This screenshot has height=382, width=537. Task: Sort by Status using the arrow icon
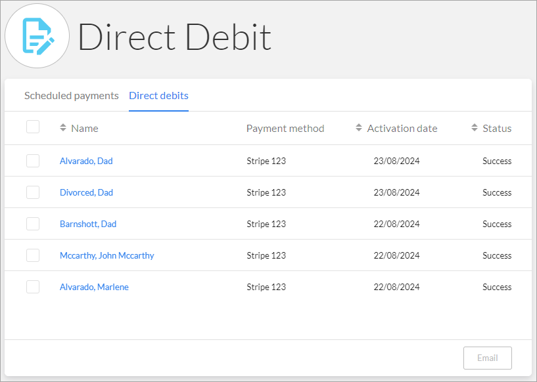[x=475, y=127]
